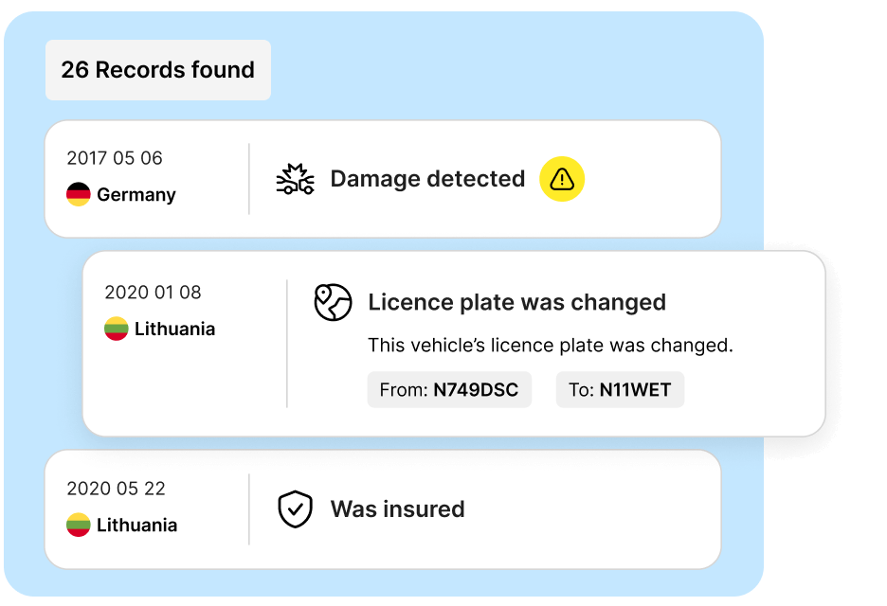Select the 2020 05 22 date

tap(116, 489)
